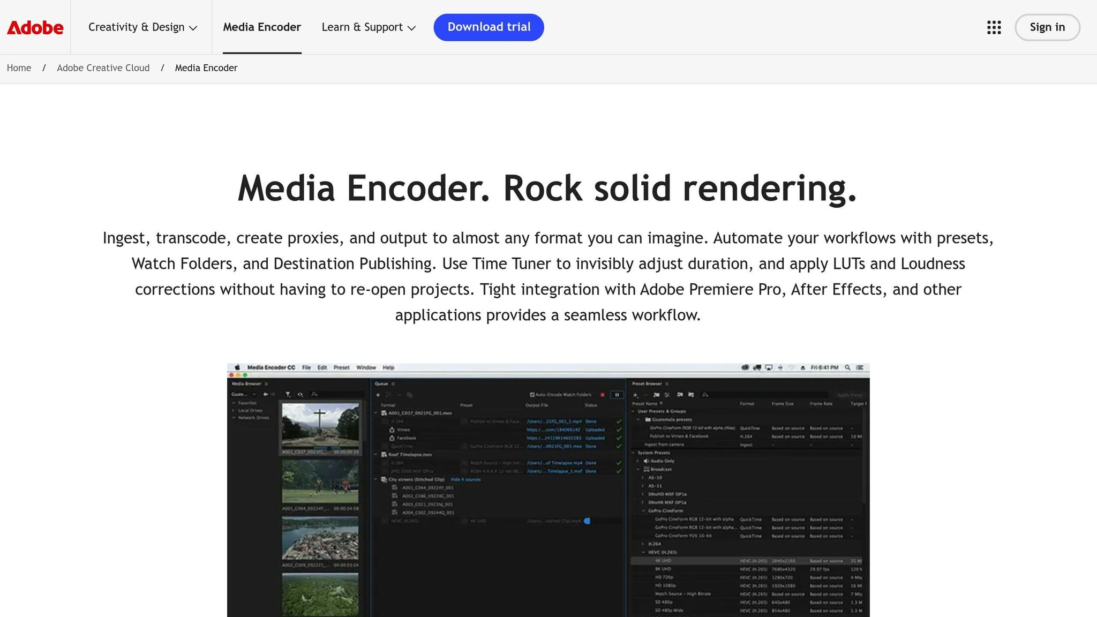Toggle the eye preview icon in Media Browser
The height and width of the screenshot is (617, 1097).
click(x=300, y=394)
